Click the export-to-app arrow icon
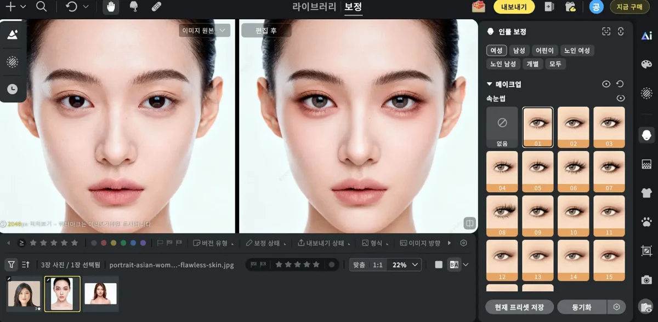This screenshot has width=658, height=322. point(549,7)
